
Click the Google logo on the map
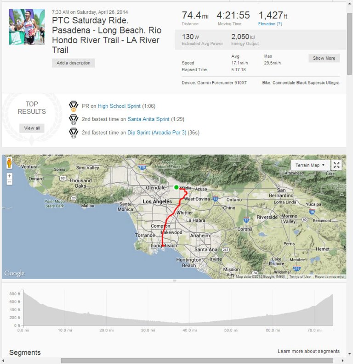(14, 274)
